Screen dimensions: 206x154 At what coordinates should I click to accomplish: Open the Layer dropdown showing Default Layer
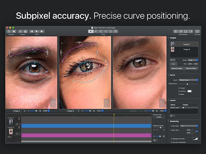coord(188,80)
